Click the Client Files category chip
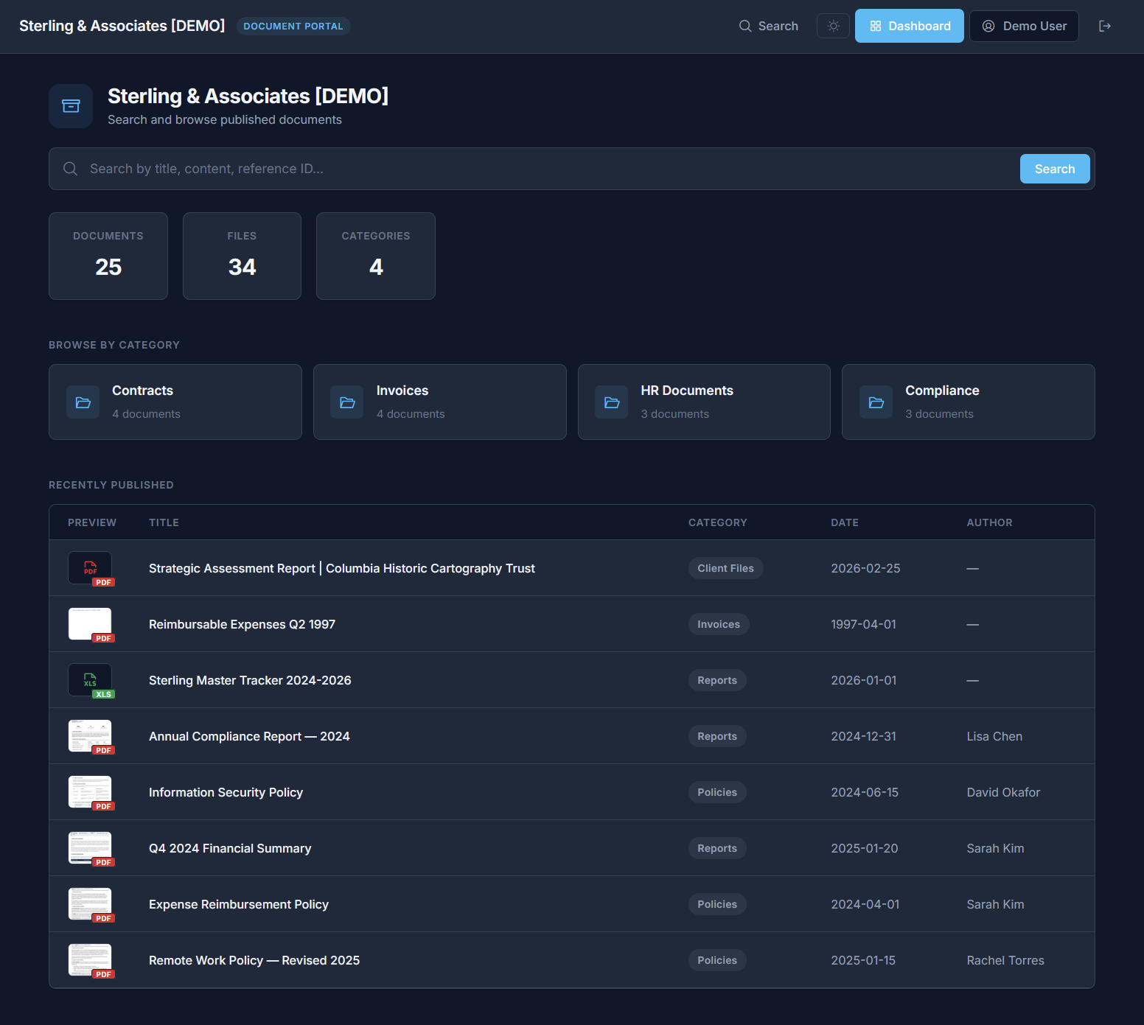1144x1025 pixels. tap(725, 568)
